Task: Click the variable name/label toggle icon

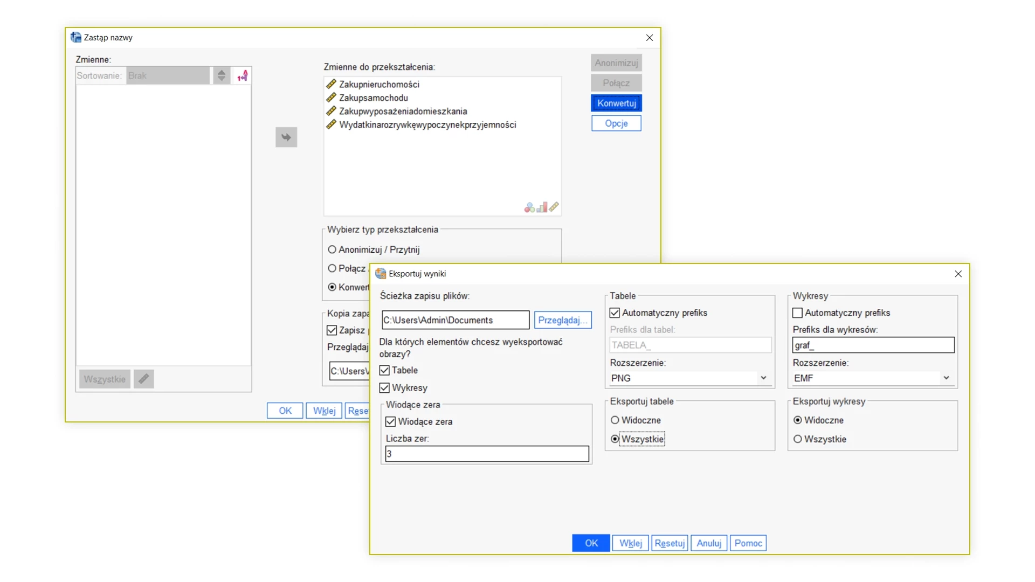Action: point(243,76)
